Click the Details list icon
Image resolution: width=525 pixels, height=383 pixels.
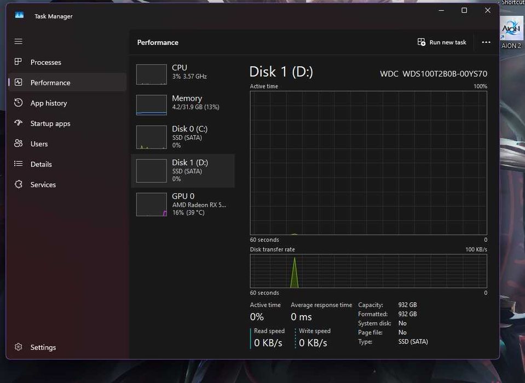click(x=19, y=164)
